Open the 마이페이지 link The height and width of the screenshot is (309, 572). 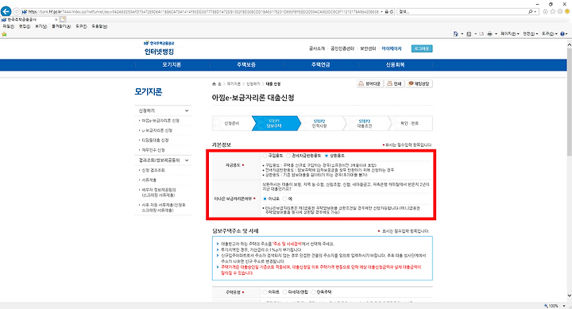coord(392,48)
